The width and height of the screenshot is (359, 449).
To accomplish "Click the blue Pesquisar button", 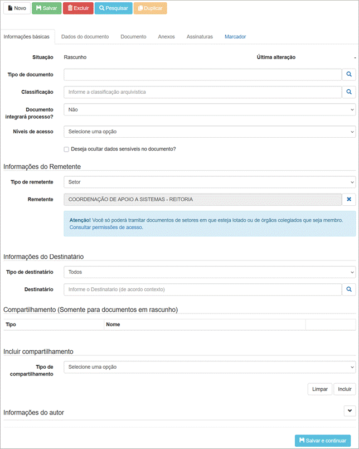I will [113, 8].
